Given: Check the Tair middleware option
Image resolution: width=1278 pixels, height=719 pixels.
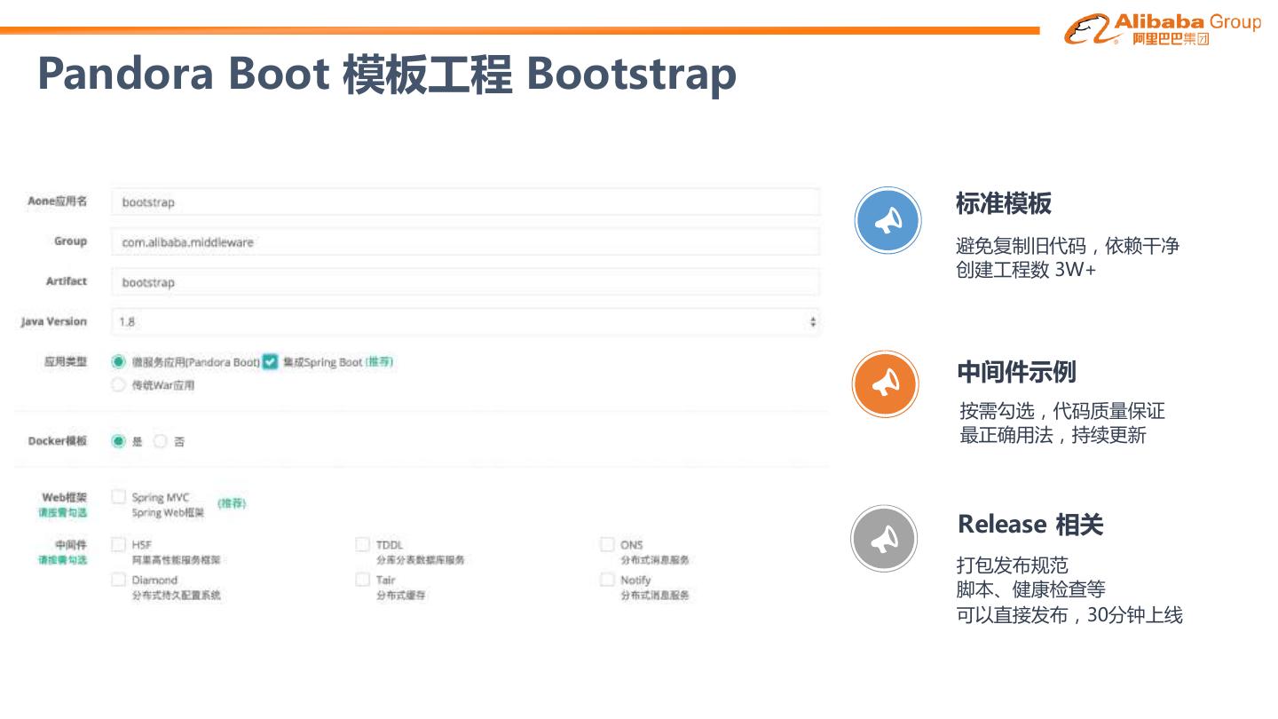Looking at the screenshot, I should (x=362, y=580).
